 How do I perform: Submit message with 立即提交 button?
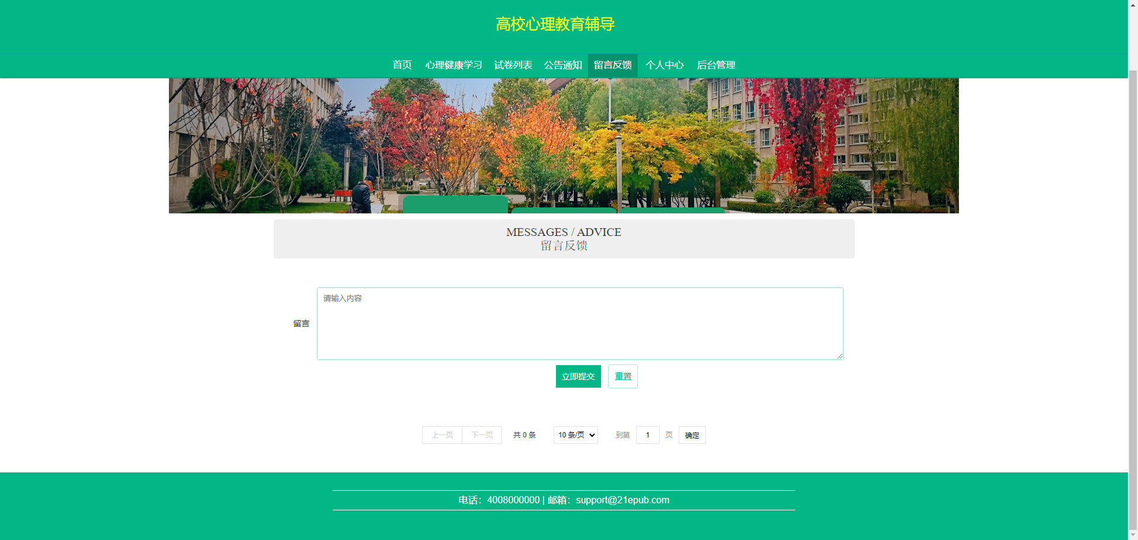coord(578,376)
